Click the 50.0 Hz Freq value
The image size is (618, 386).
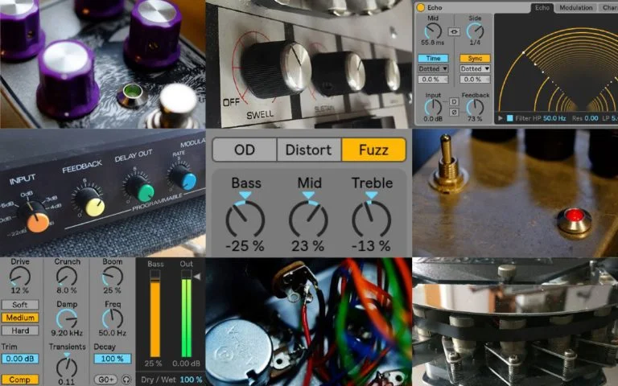(113, 333)
